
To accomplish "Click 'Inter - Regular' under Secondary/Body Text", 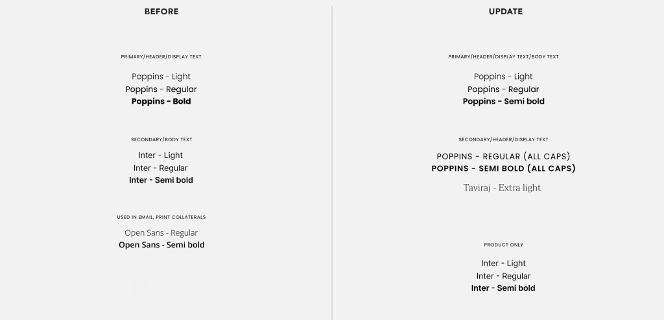I will click(161, 168).
